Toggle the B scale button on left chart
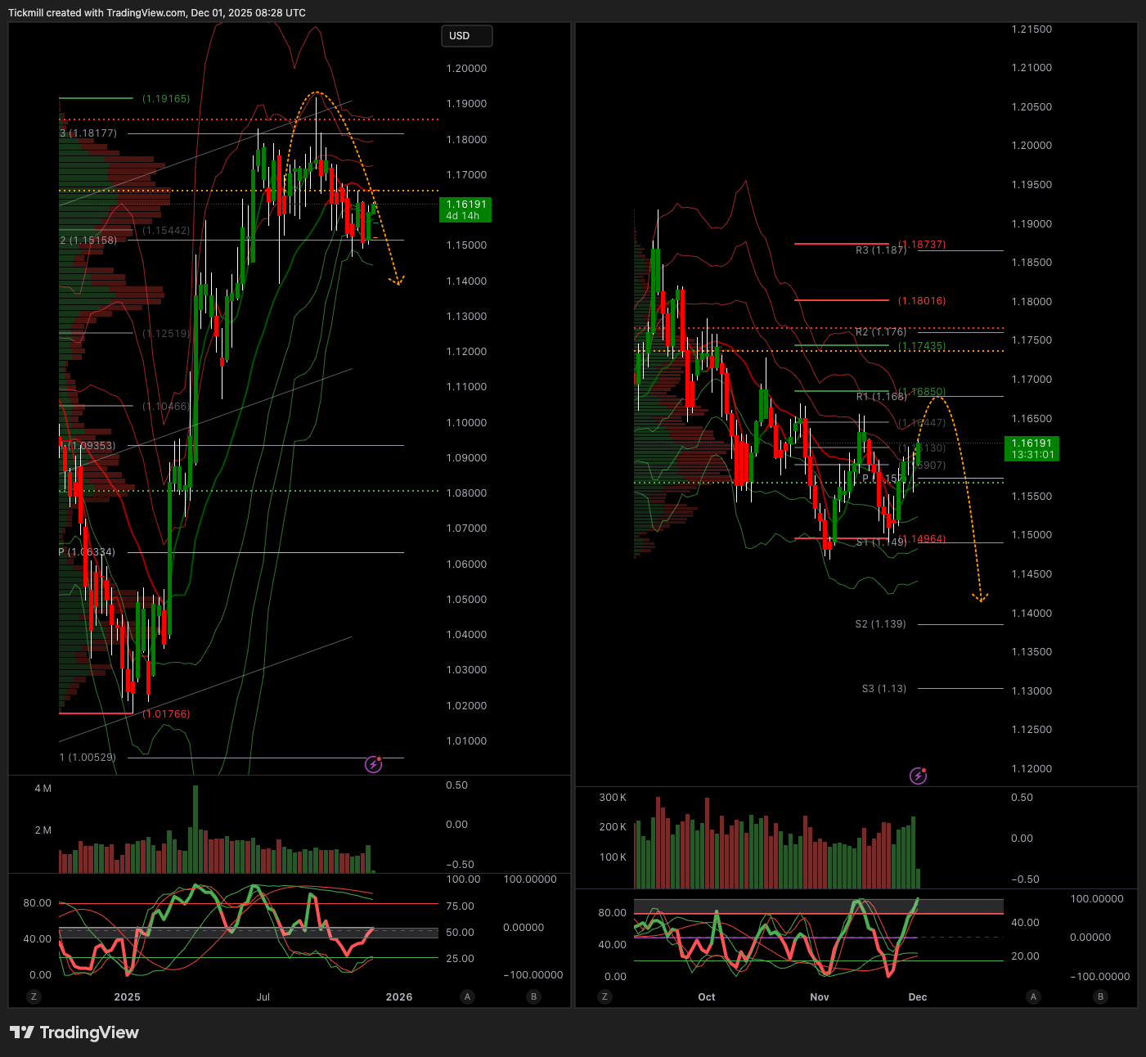This screenshot has height=1057, width=1146. click(533, 996)
